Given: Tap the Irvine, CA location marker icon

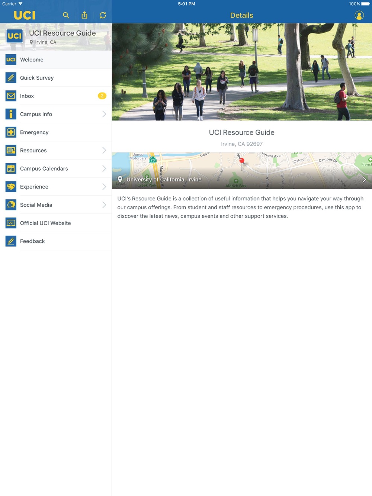Looking at the screenshot, I should [x=31, y=42].
